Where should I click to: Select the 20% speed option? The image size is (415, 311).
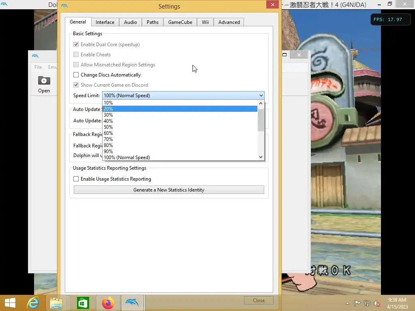(x=180, y=109)
